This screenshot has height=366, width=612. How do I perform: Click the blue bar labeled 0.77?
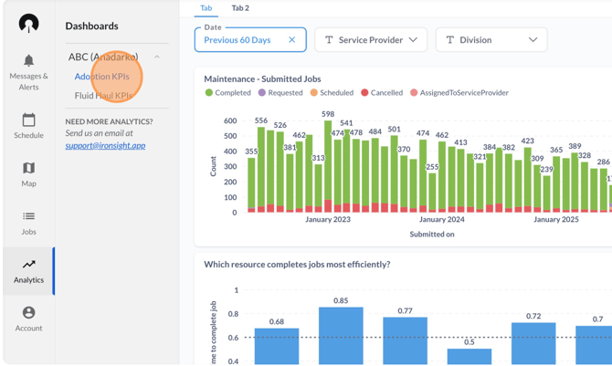[x=406, y=340]
